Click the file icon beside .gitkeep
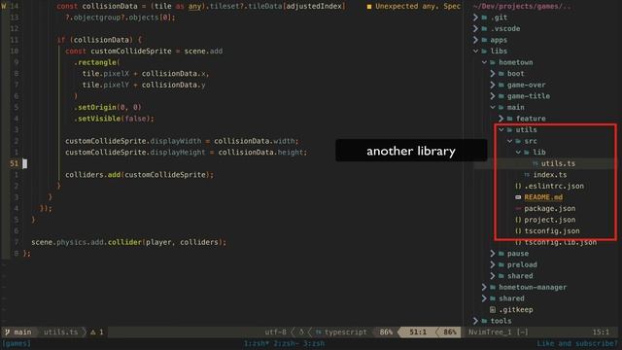The width and height of the screenshot is (622, 350). [493, 309]
